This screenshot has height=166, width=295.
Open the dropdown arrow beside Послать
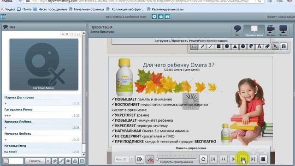tap(48, 161)
